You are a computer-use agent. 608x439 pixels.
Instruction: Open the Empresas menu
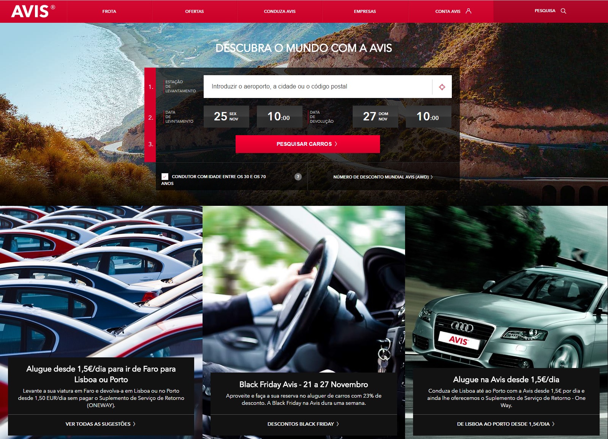pos(365,11)
